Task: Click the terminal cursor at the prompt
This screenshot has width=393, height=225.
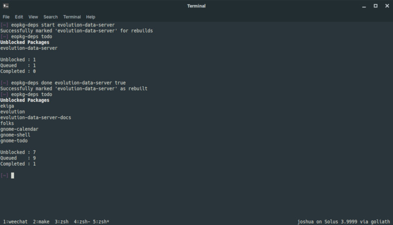Action: click(12, 176)
